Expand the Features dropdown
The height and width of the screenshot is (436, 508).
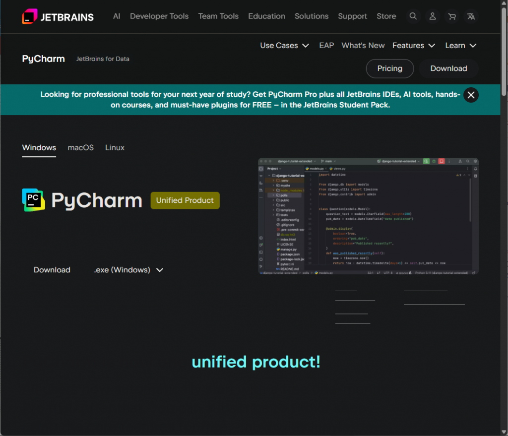[x=414, y=45]
